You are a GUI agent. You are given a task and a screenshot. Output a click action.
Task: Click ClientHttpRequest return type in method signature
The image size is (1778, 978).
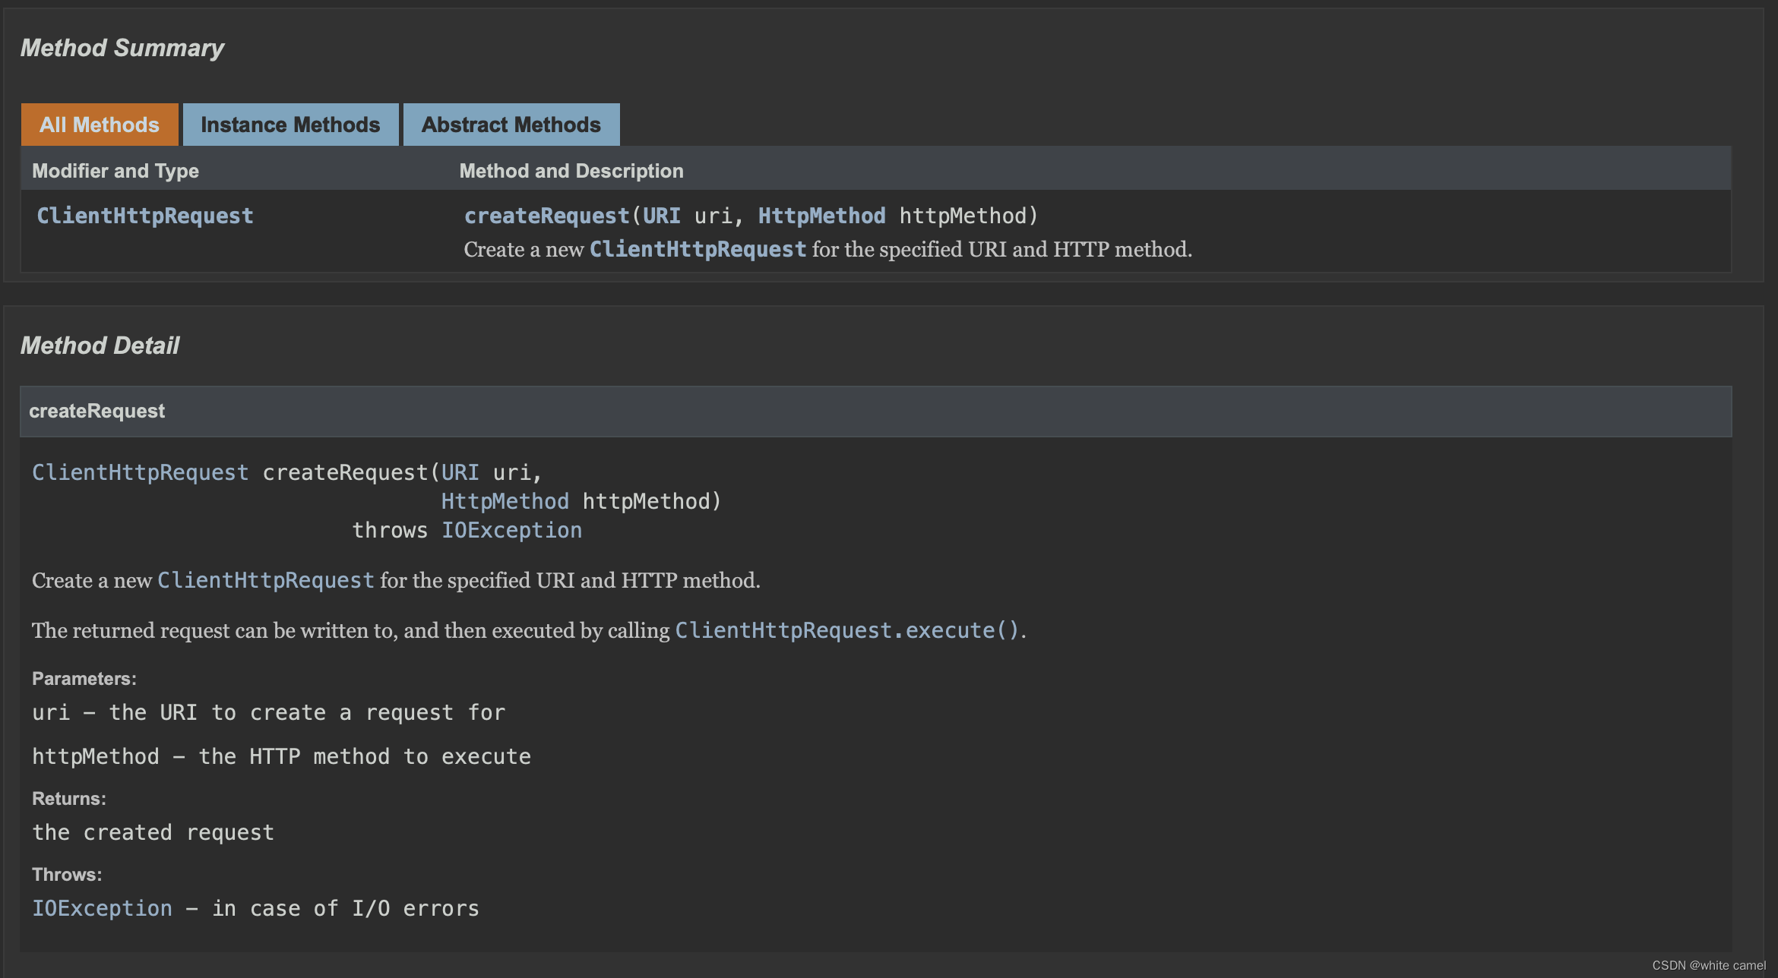pyautogui.click(x=140, y=472)
